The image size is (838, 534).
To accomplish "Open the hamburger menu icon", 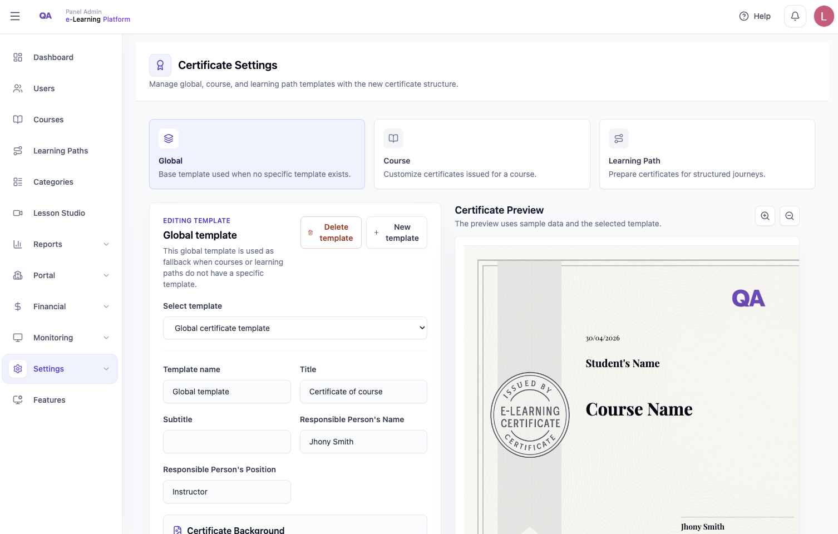I will pos(15,16).
